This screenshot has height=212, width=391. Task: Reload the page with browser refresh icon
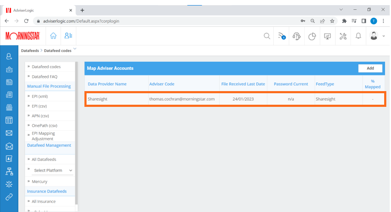click(x=26, y=21)
